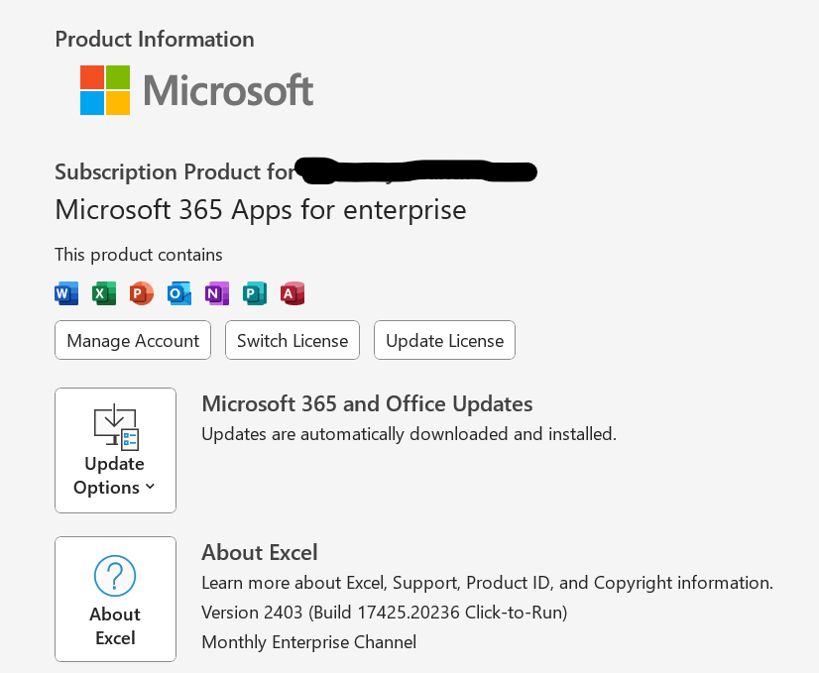
Task: Click the Update License button
Action: (x=444, y=340)
